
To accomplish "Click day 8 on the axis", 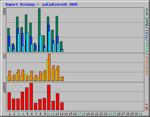I will pyautogui.click(x=40, y=114).
